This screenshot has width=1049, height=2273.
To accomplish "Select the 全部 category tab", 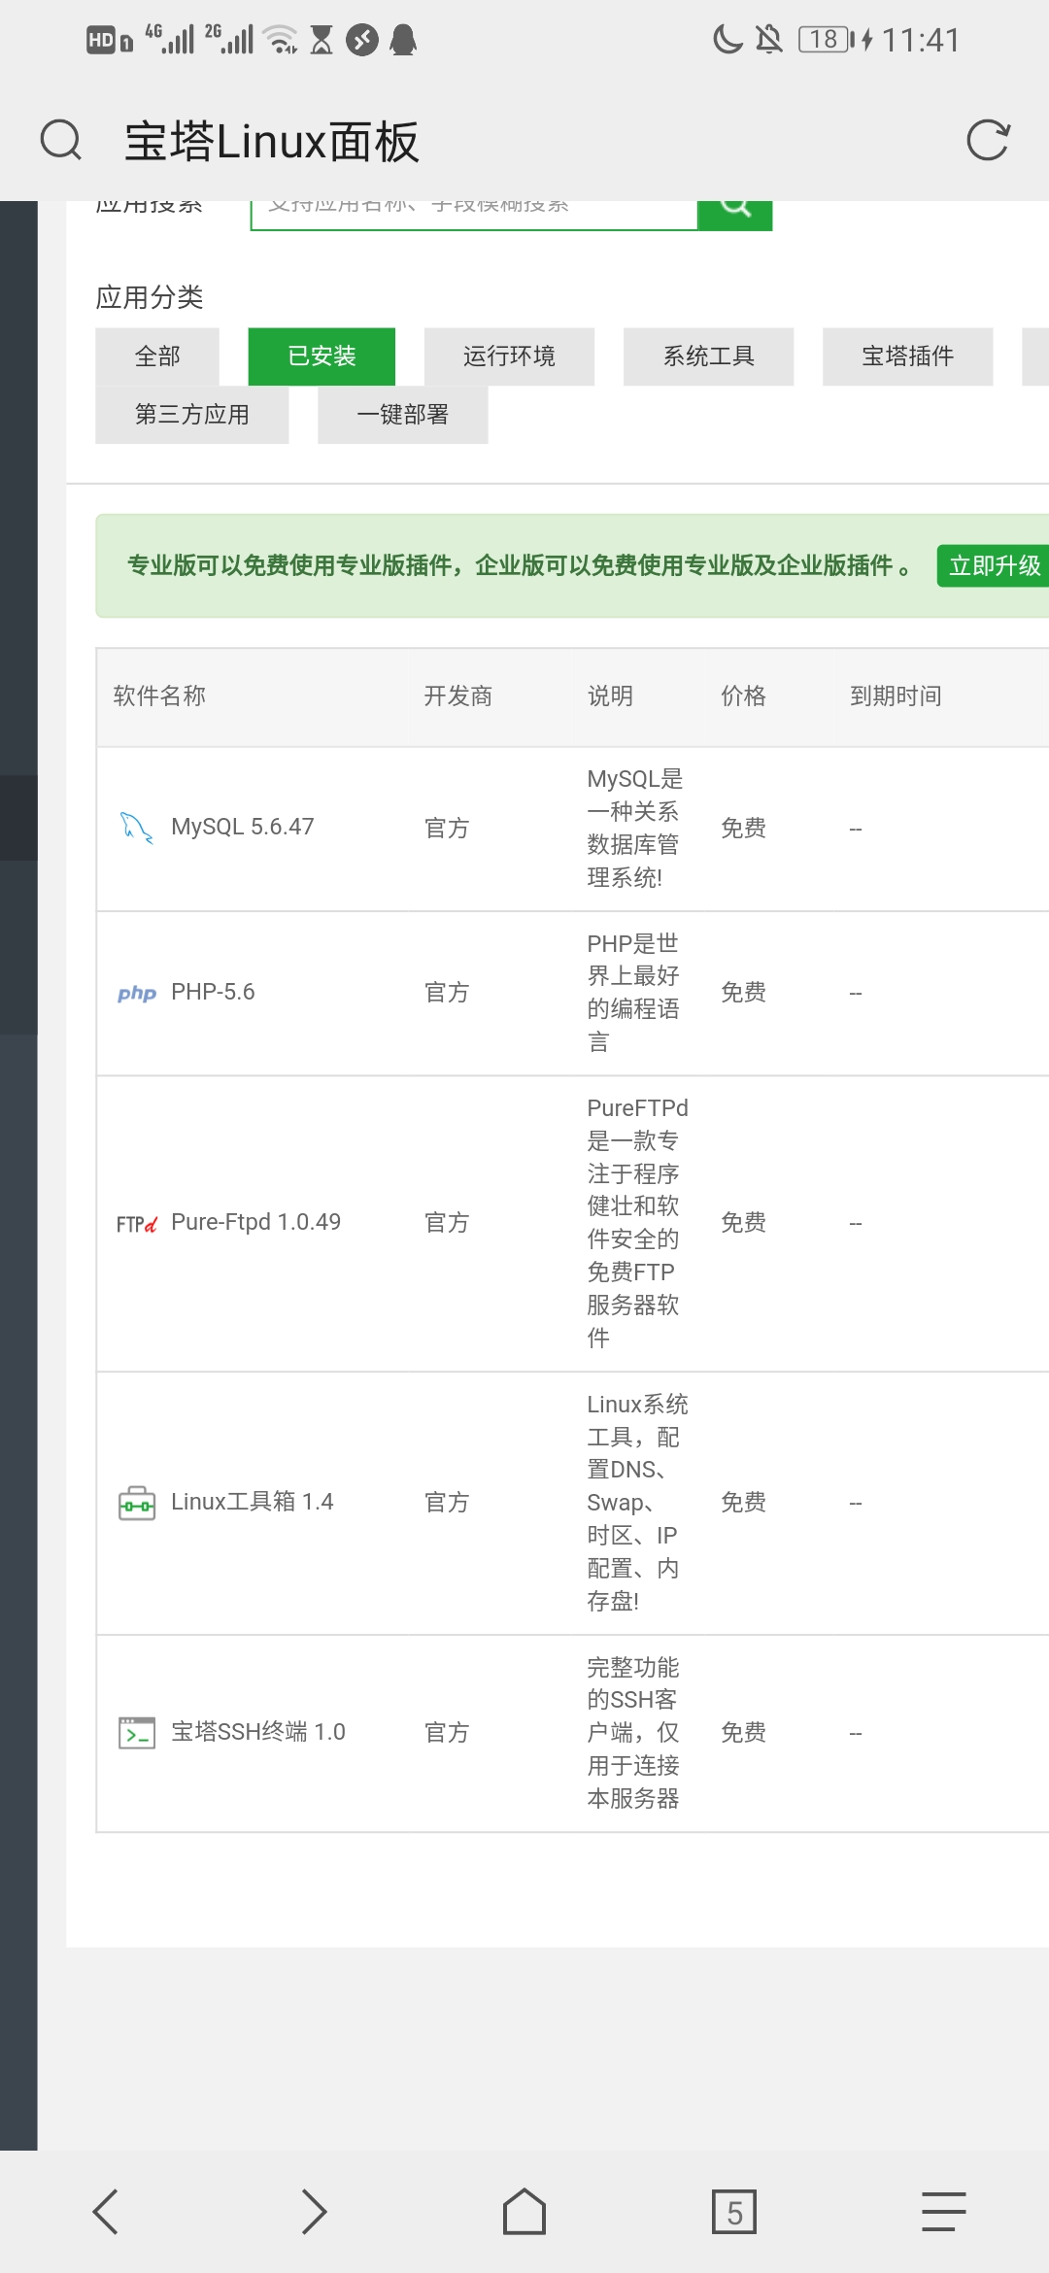I will 157,356.
